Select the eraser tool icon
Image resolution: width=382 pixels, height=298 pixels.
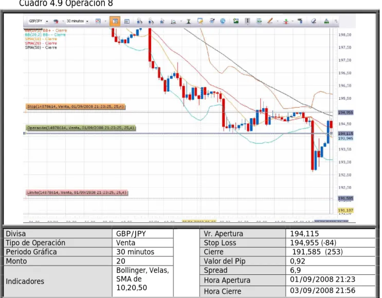314,21
